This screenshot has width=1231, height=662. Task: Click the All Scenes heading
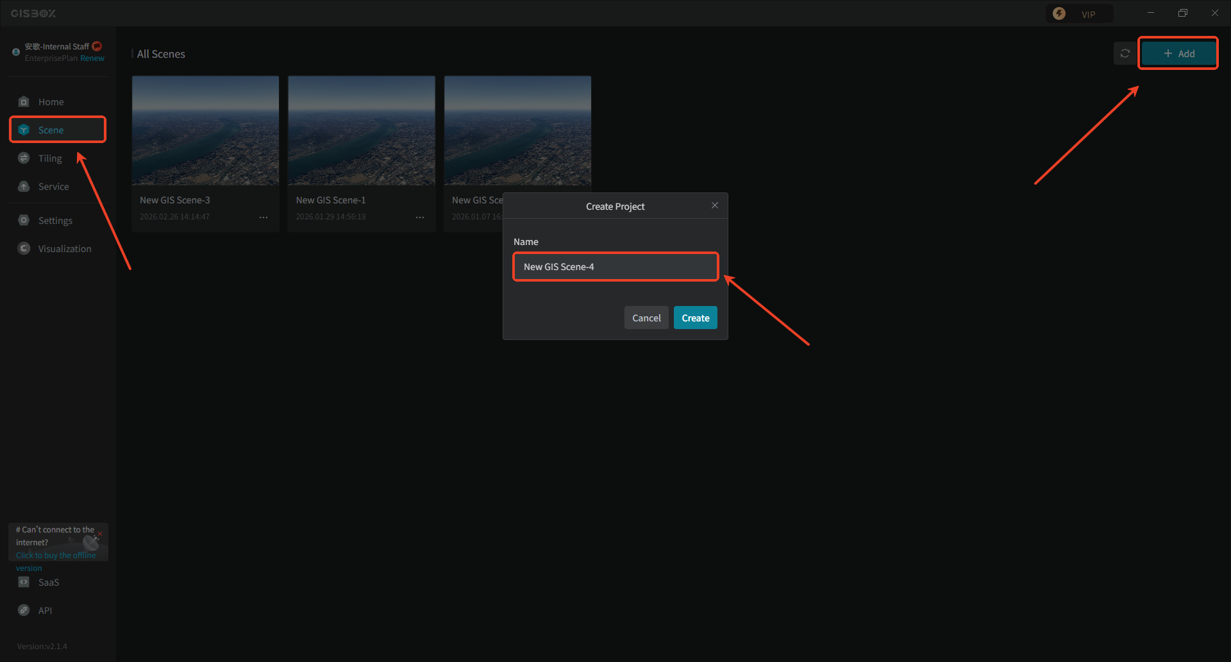(161, 54)
